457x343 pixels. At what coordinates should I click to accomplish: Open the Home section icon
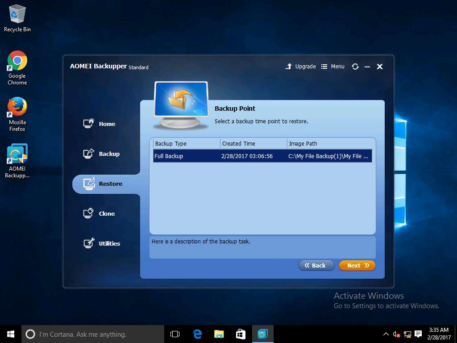point(89,123)
